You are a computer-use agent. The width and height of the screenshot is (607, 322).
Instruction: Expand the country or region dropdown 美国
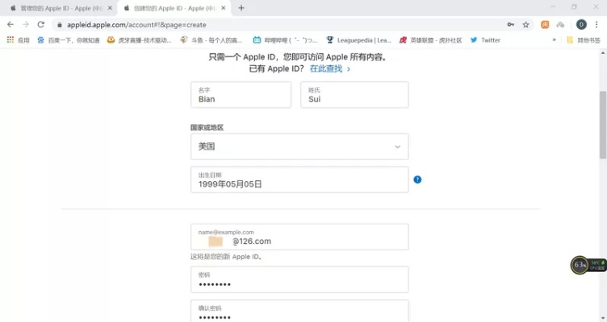[x=299, y=147]
